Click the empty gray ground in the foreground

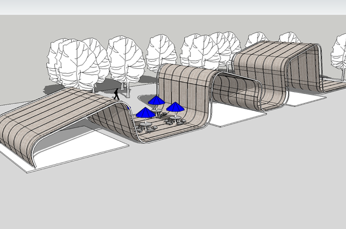(x=187, y=187)
